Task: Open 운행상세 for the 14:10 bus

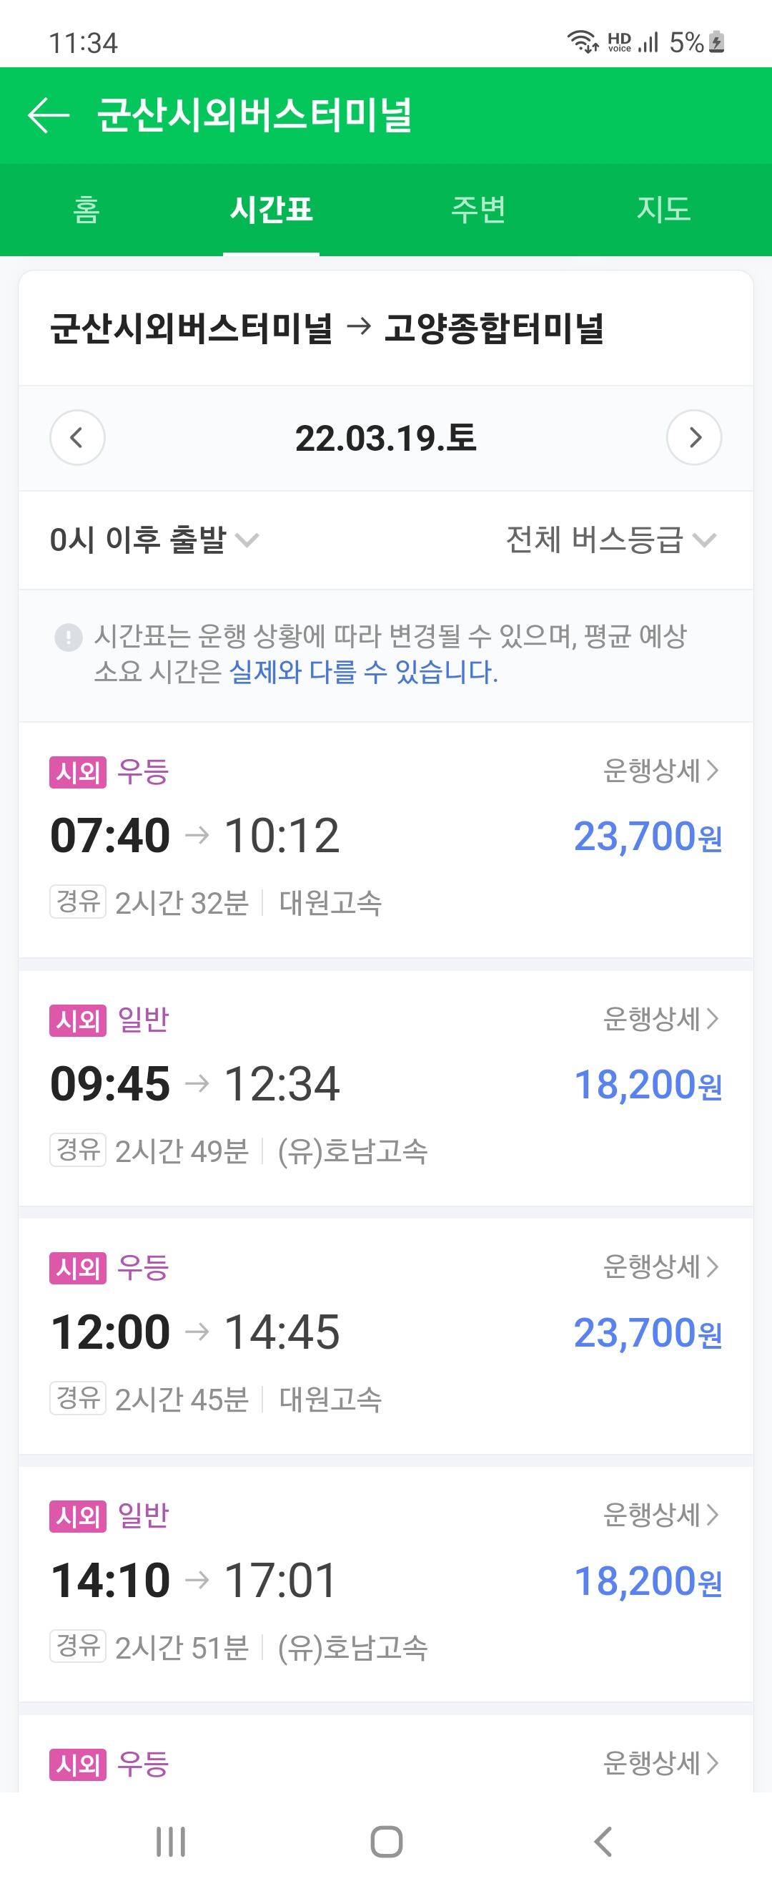Action: [660, 1514]
